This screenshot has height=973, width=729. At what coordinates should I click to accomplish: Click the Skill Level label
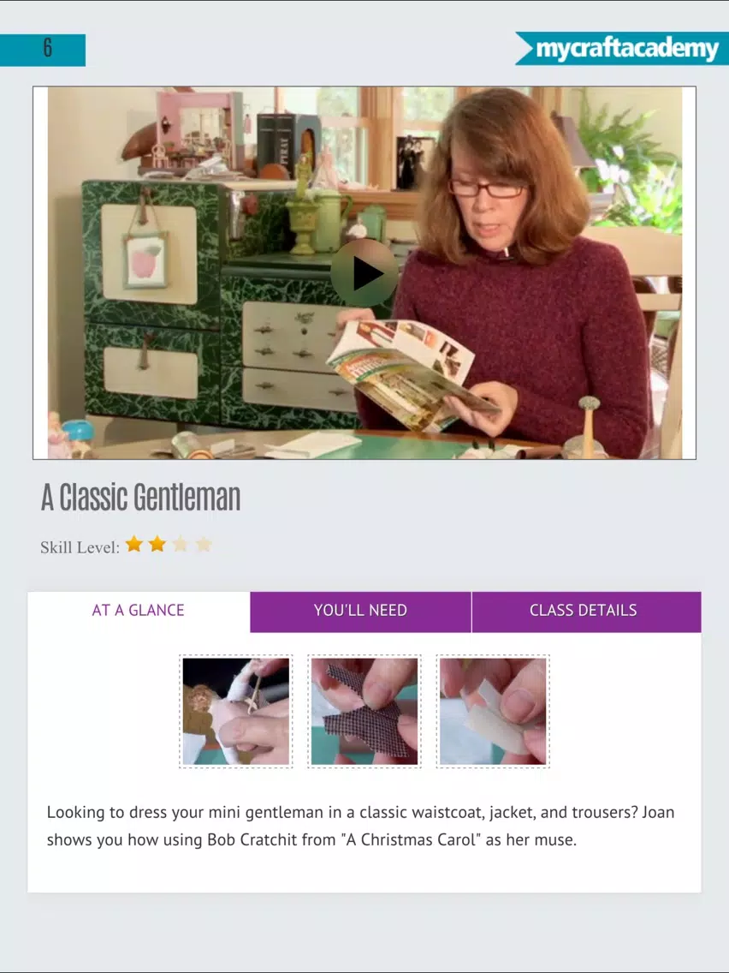point(80,547)
